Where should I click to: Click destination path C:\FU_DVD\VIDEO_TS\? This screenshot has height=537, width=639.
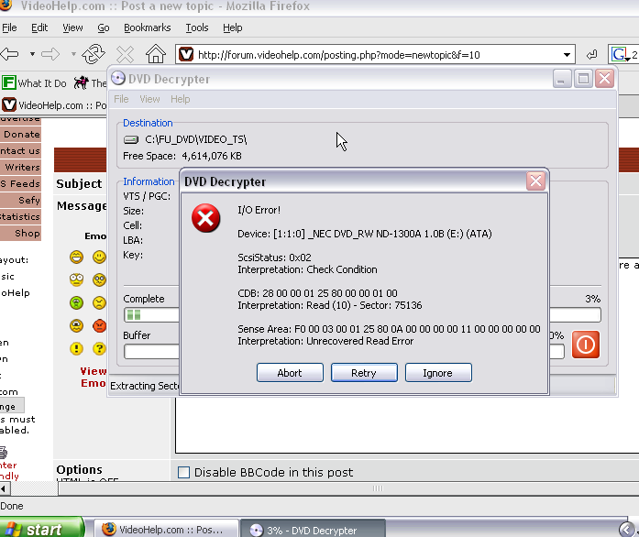click(x=195, y=140)
